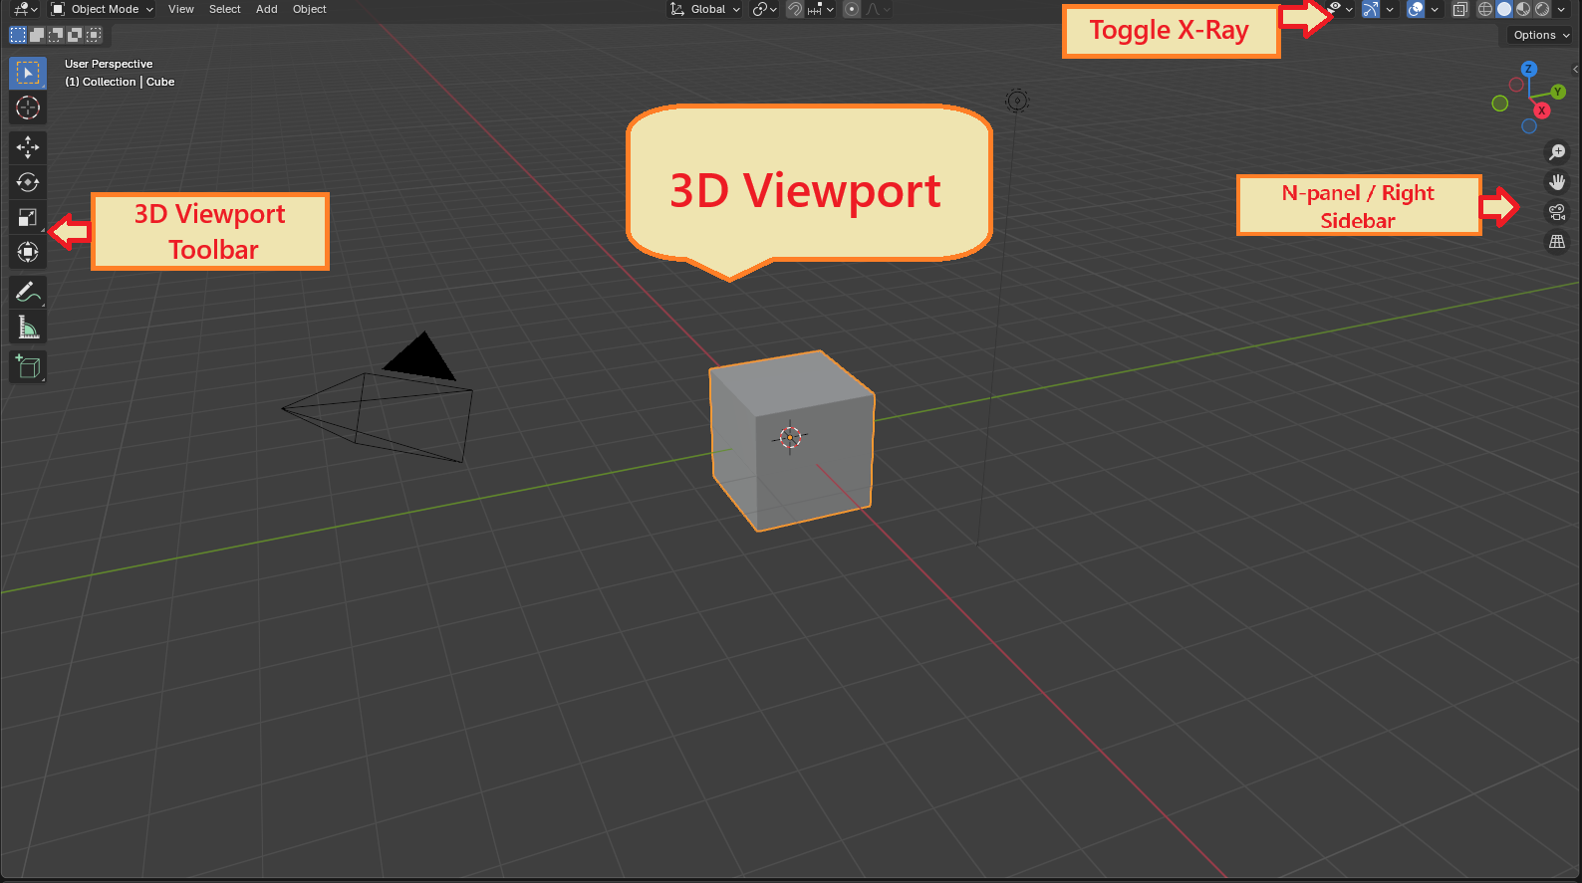Click the light object in viewport
This screenshot has width=1582, height=883.
(1017, 100)
